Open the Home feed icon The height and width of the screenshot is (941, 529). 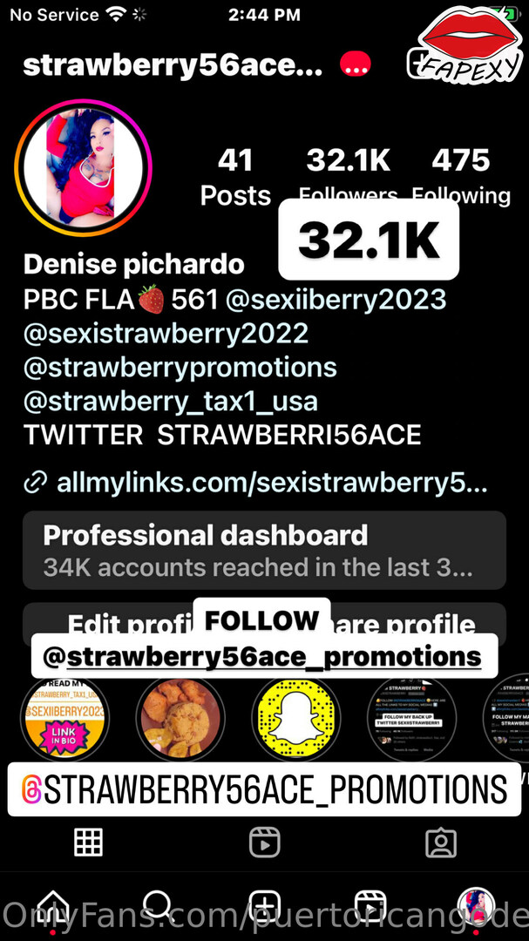(x=53, y=905)
